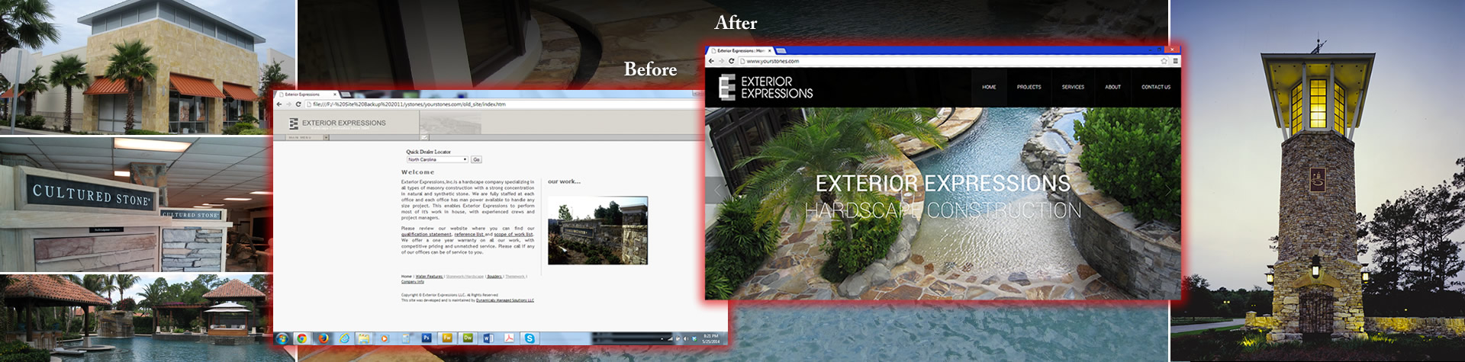The height and width of the screenshot is (362, 1465).
Task: Launch Firefox from the taskbar
Action: (324, 338)
